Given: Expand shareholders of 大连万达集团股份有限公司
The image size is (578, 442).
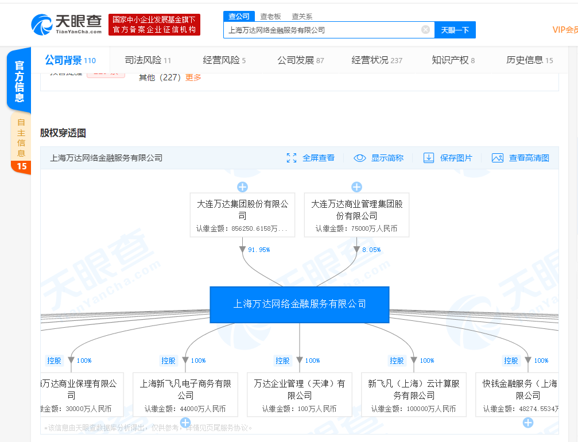Looking at the screenshot, I should click(x=242, y=187).
